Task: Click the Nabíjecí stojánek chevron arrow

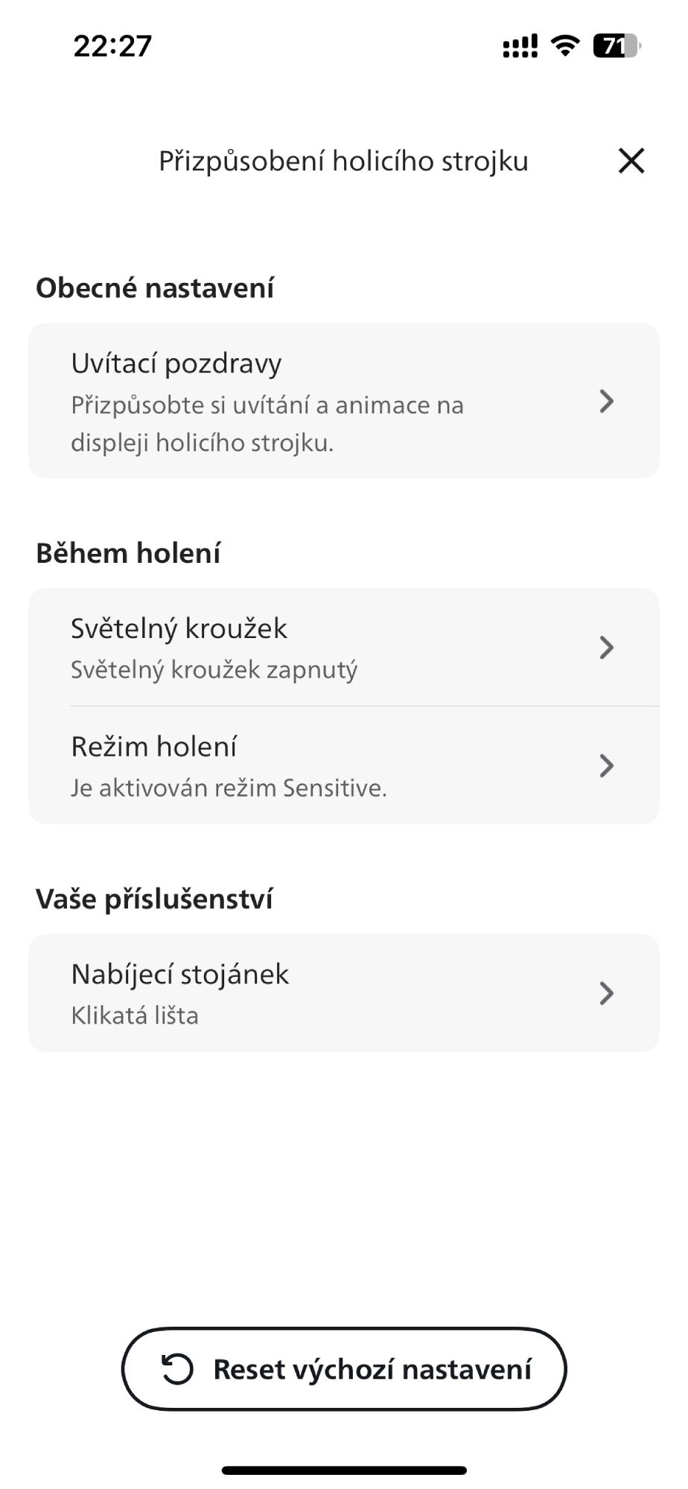Action: point(607,993)
